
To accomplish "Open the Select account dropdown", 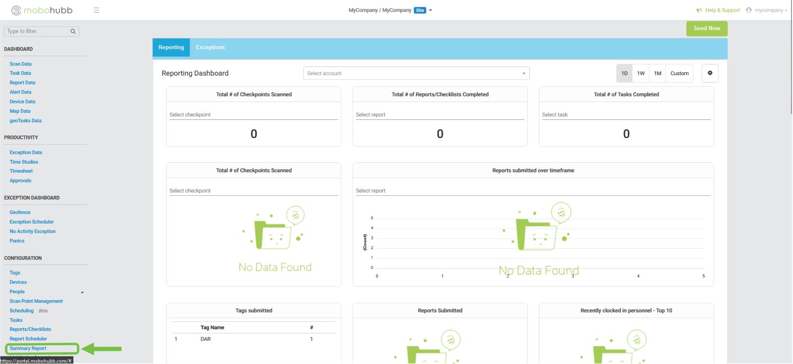I will (x=416, y=73).
